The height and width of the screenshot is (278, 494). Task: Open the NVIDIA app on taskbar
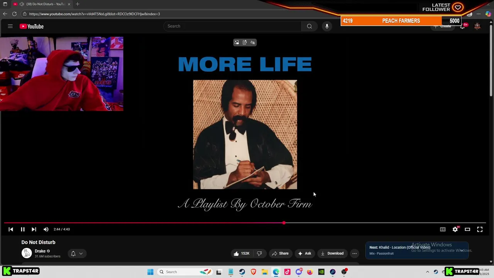coord(321,272)
